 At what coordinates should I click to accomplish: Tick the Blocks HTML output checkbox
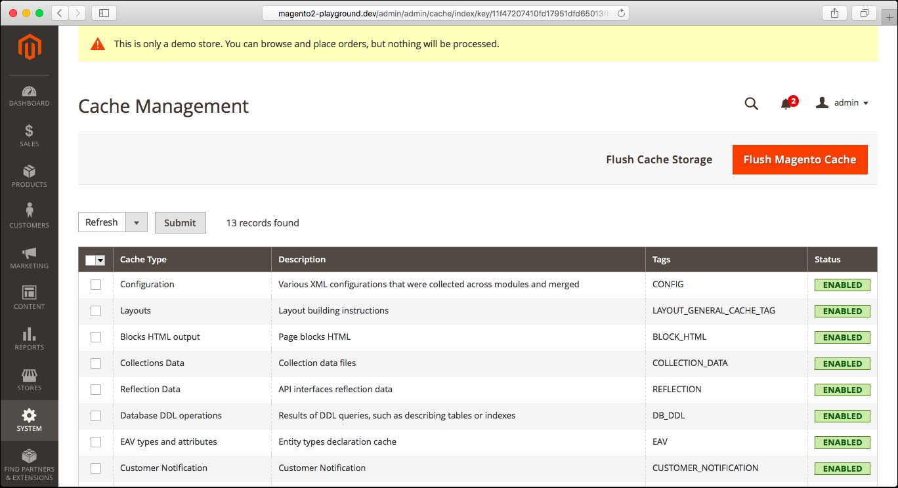coord(96,337)
